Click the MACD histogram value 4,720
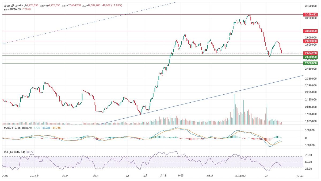The height and width of the screenshot is (181, 321). pyautogui.click(x=37, y=128)
